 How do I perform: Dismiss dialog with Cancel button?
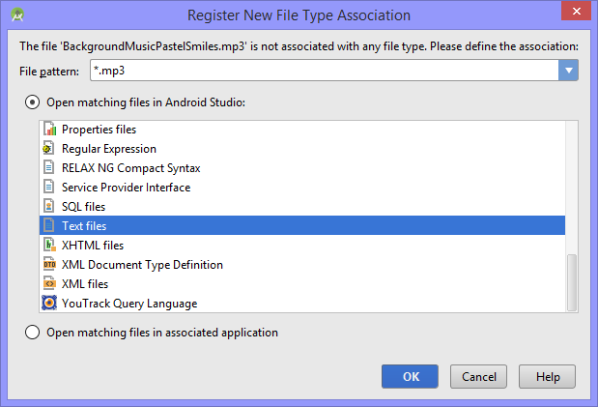pyautogui.click(x=478, y=376)
